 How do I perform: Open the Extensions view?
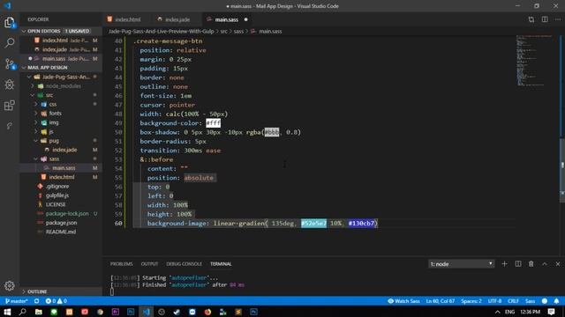tap(10, 106)
